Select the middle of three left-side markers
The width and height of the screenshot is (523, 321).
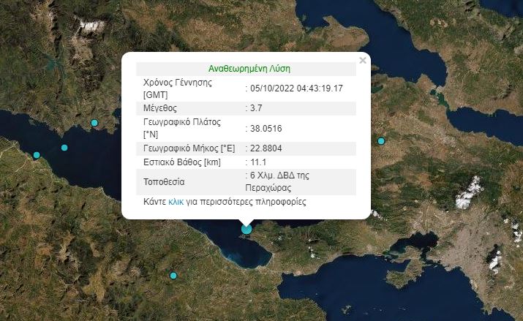[64, 148]
